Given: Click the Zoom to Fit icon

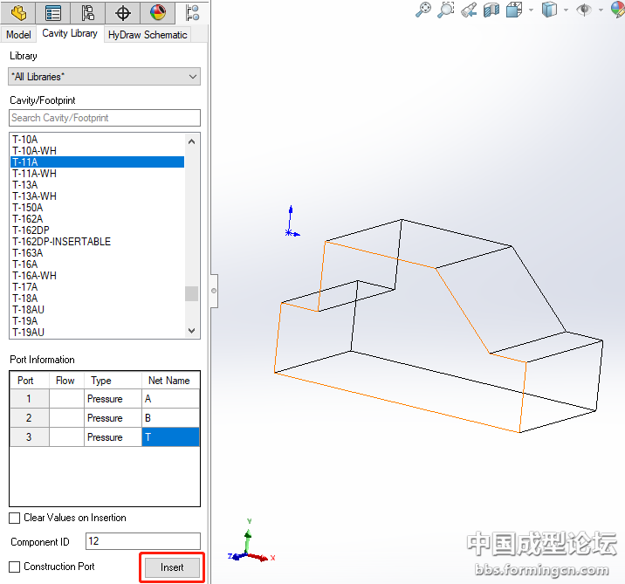Looking at the screenshot, I should (x=423, y=10).
